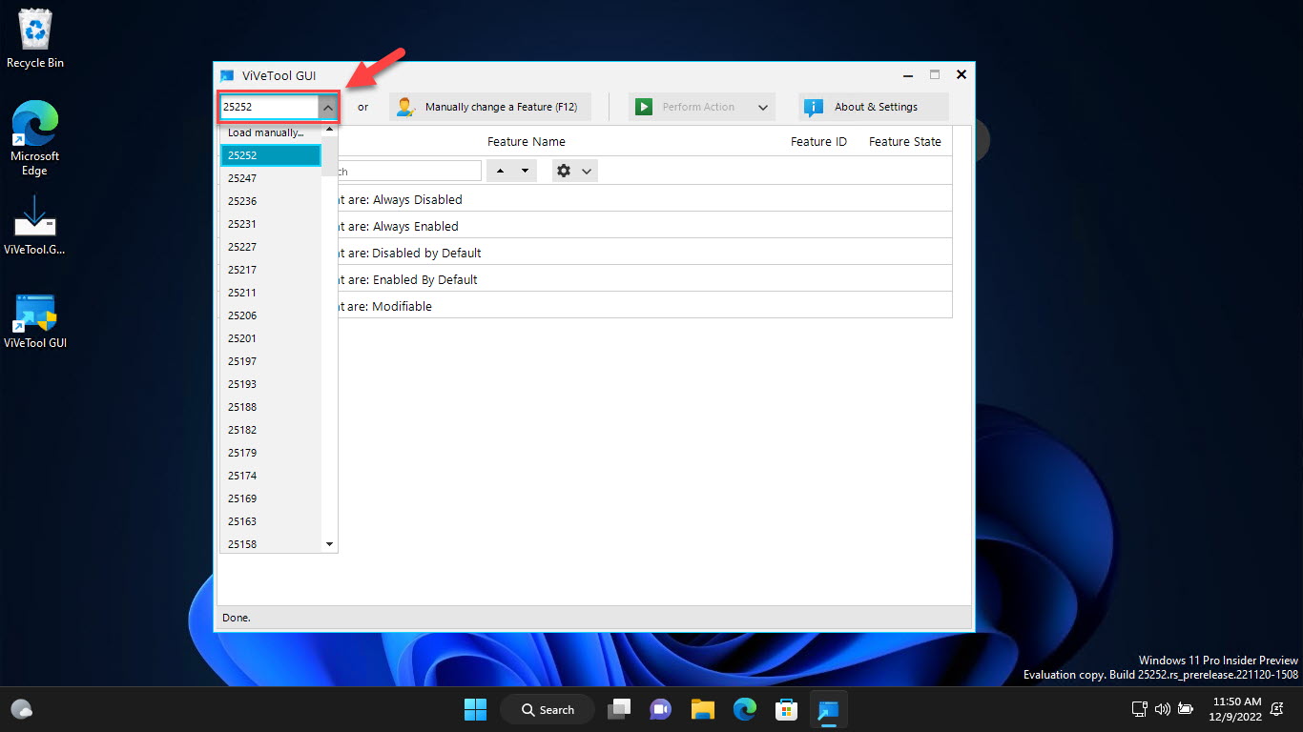Expand the Perform Action dropdown arrow
Viewport: 1303px width, 732px height.
click(x=763, y=108)
